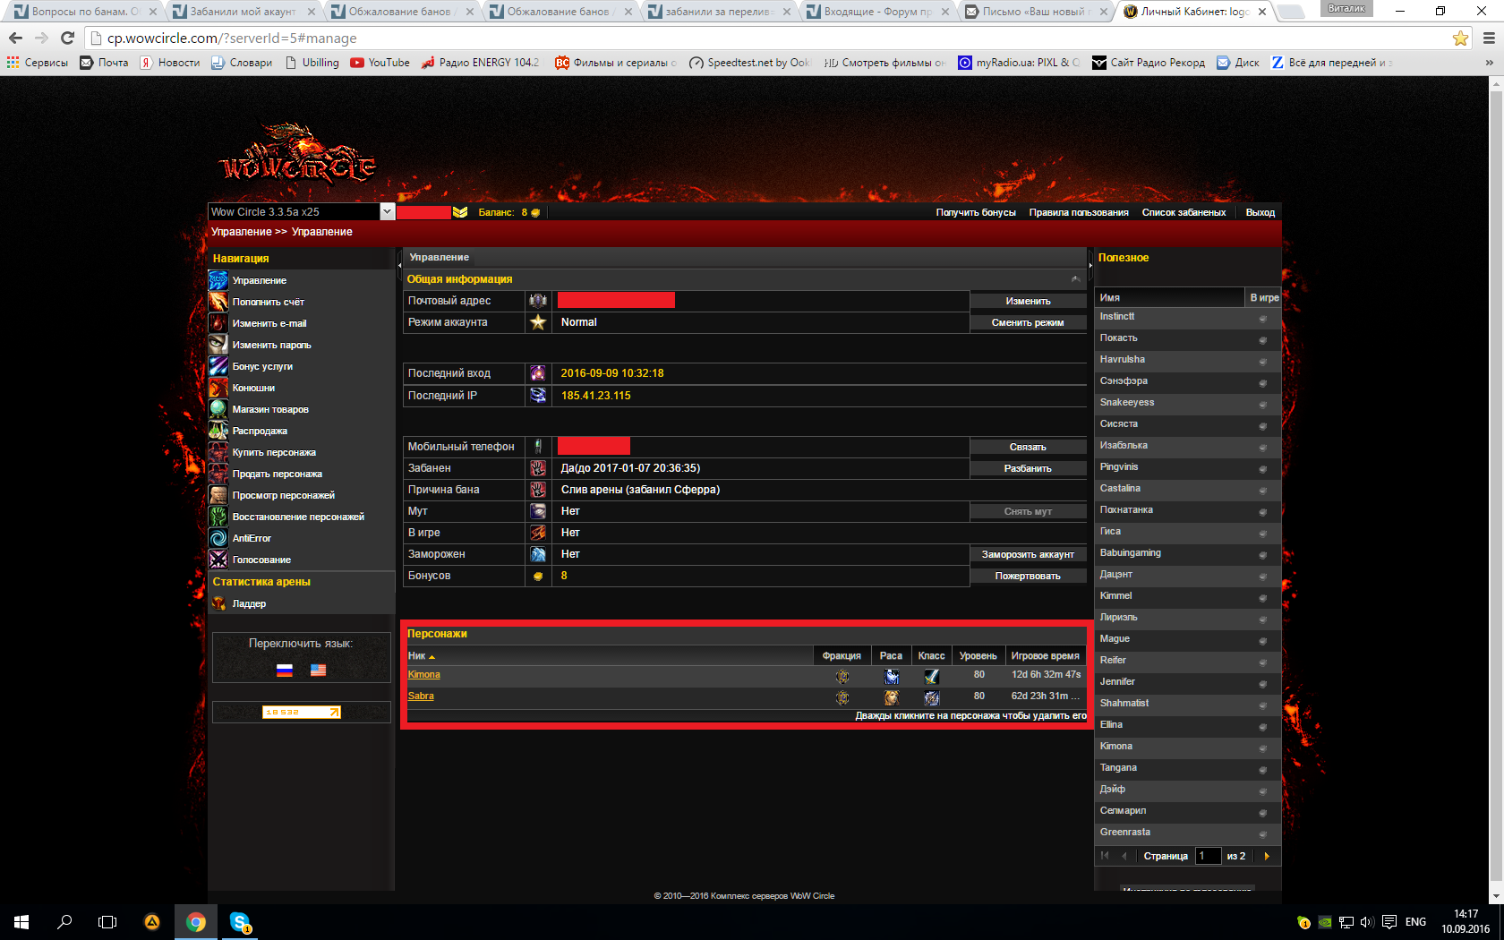Go to next page of the player list
The height and width of the screenshot is (940, 1504).
pyautogui.click(x=1267, y=856)
